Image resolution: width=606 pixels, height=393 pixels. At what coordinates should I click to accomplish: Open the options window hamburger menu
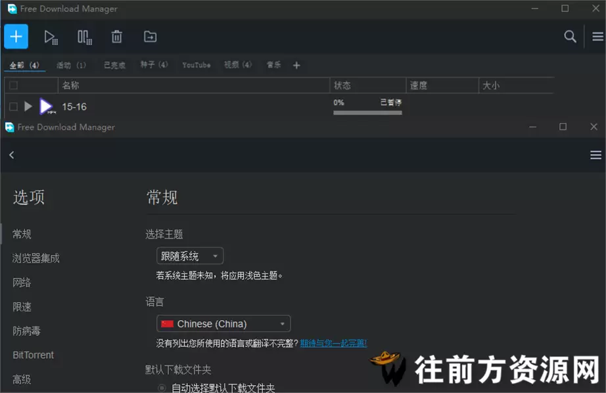pyautogui.click(x=595, y=155)
